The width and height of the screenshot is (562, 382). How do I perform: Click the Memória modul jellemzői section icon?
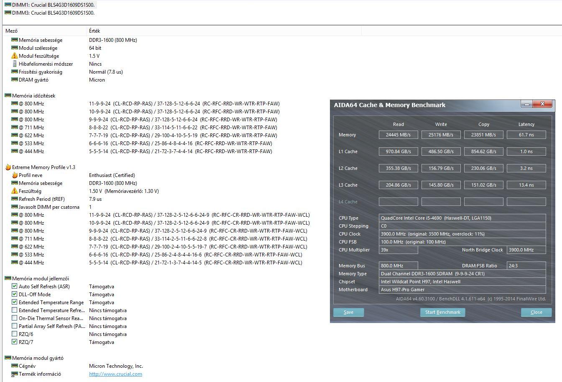pyautogui.click(x=8, y=278)
